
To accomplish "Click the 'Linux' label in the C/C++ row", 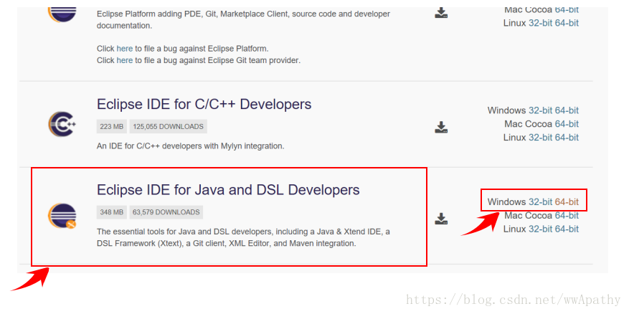I will coord(515,138).
